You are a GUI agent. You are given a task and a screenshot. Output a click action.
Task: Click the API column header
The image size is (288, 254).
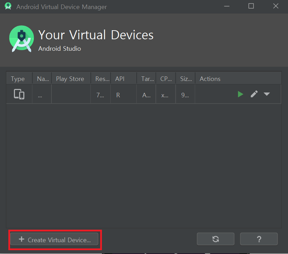point(123,79)
